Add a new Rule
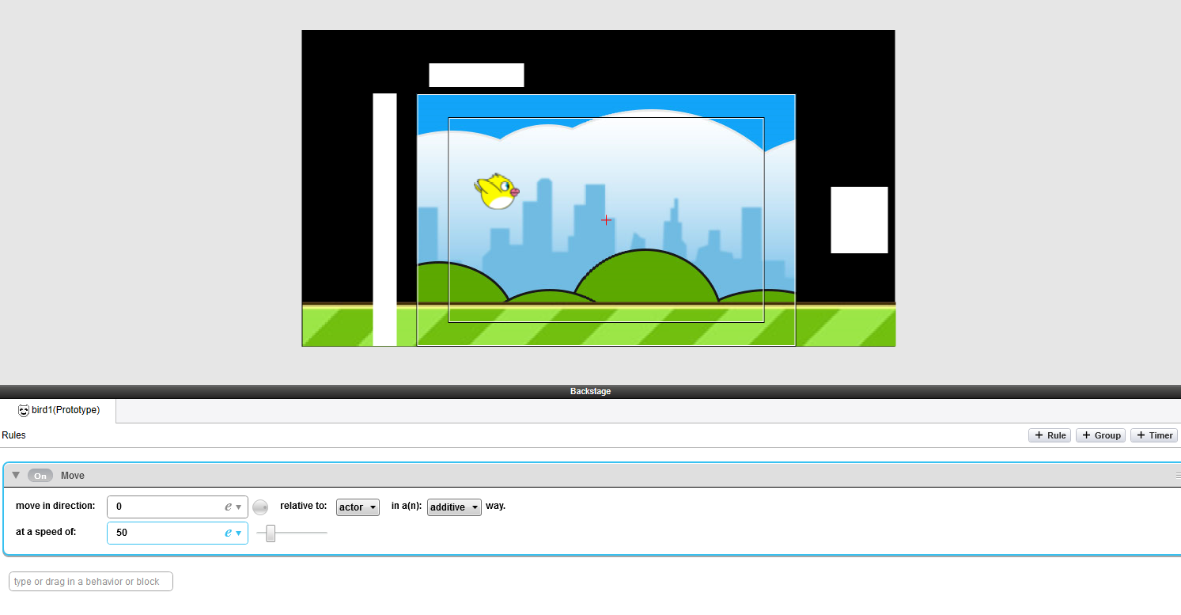The image size is (1181, 615). (x=1050, y=435)
